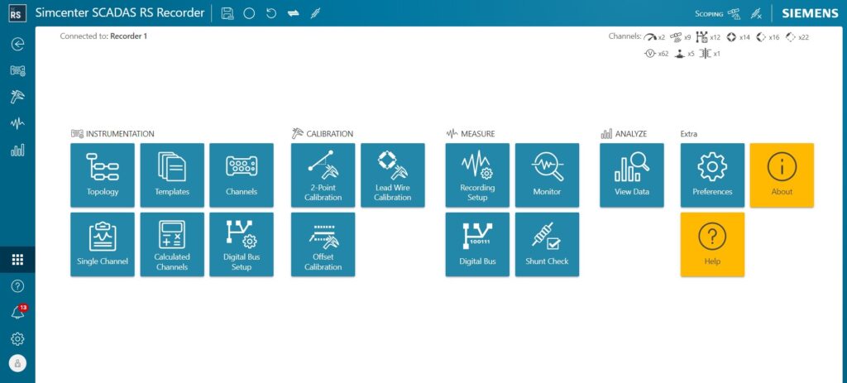
Task: Click the back arrow in left sidebar
Action: pos(17,45)
